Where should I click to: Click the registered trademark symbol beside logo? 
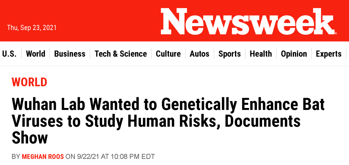[x=336, y=33]
